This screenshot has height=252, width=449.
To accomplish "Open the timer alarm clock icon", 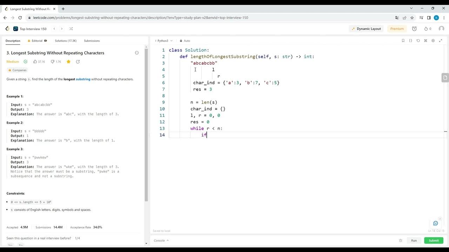I will point(414,29).
